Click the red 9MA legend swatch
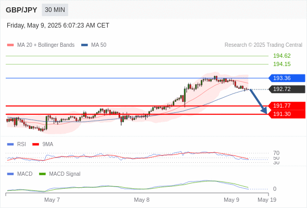 tap(35, 145)
